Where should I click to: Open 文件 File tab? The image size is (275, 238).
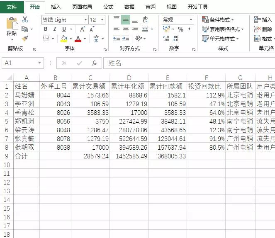(x=12, y=7)
